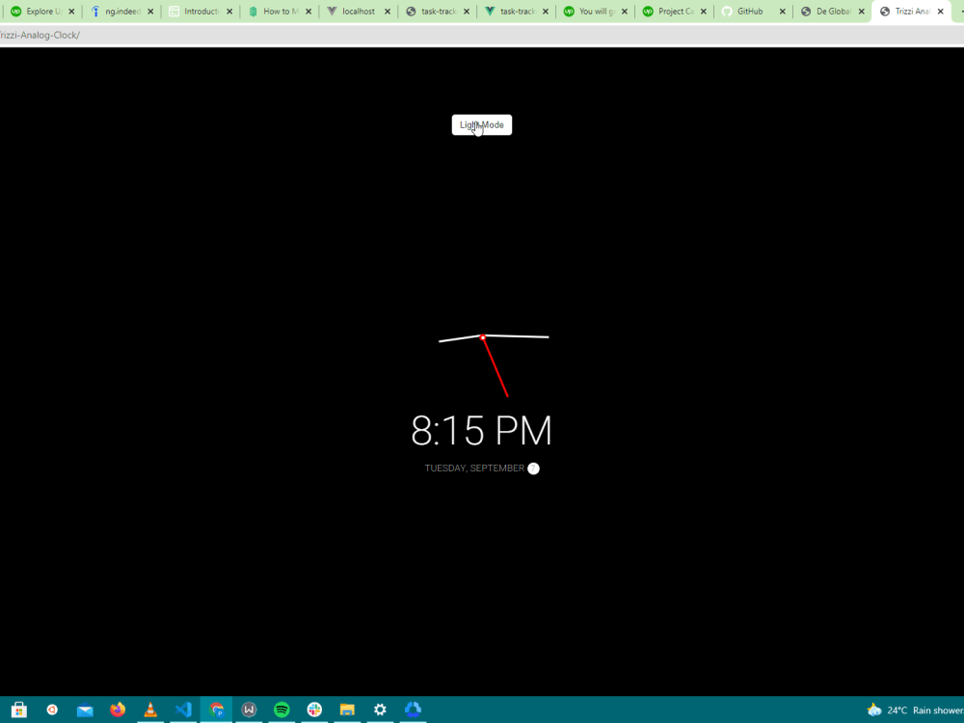964x723 pixels.
Task: Open the Mail app from taskbar
Action: click(x=85, y=710)
